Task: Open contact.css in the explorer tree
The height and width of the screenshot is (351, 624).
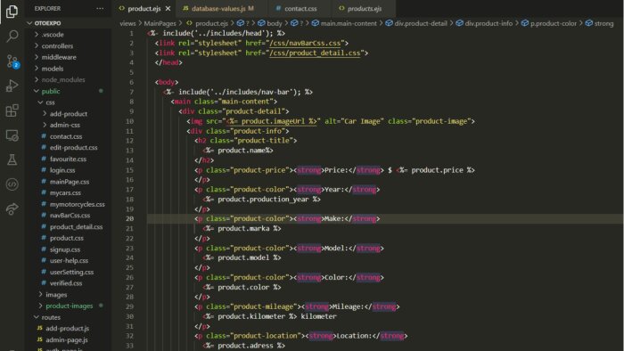Action: (x=66, y=136)
